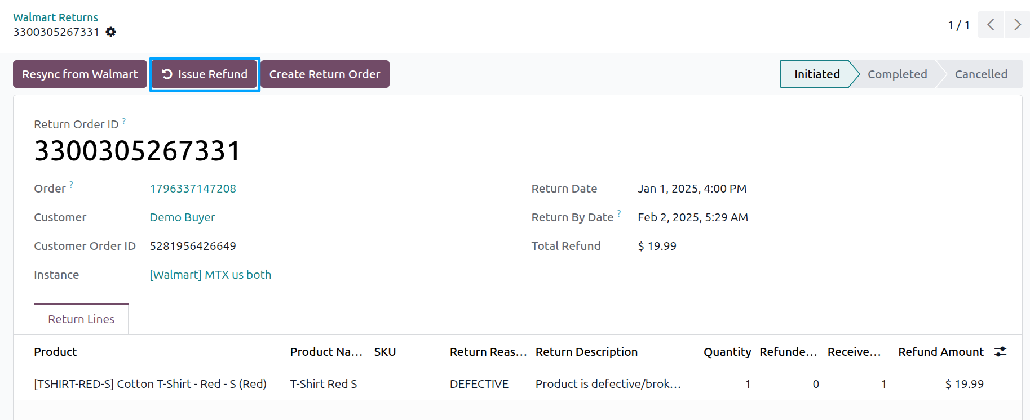Set status to Cancelled stage
This screenshot has width=1030, height=420.
tap(981, 74)
